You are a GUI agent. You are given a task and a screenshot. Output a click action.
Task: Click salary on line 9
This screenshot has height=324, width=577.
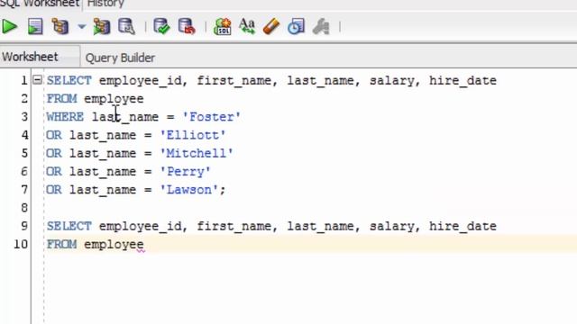coord(391,226)
